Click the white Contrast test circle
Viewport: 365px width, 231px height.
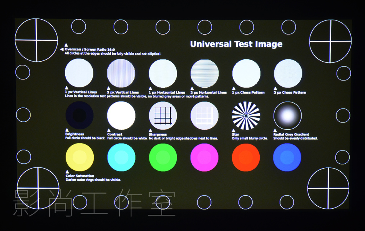[121, 115]
